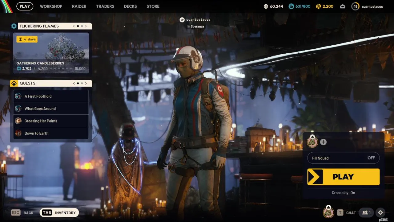Go to previous Quests page arrow
Screen dimensions: 394x222
click(x=74, y=83)
